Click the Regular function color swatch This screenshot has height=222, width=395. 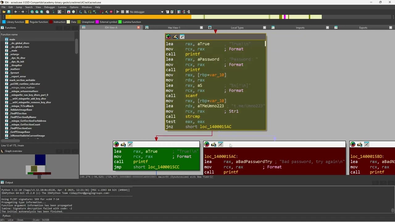point(27,22)
